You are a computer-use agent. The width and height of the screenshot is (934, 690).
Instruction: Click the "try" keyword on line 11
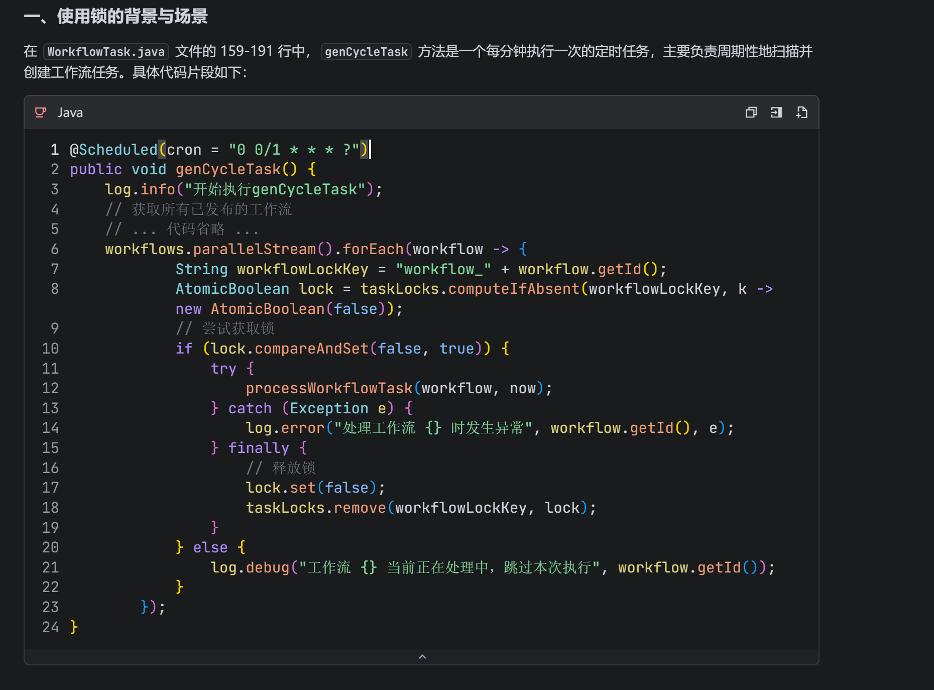tap(223, 369)
